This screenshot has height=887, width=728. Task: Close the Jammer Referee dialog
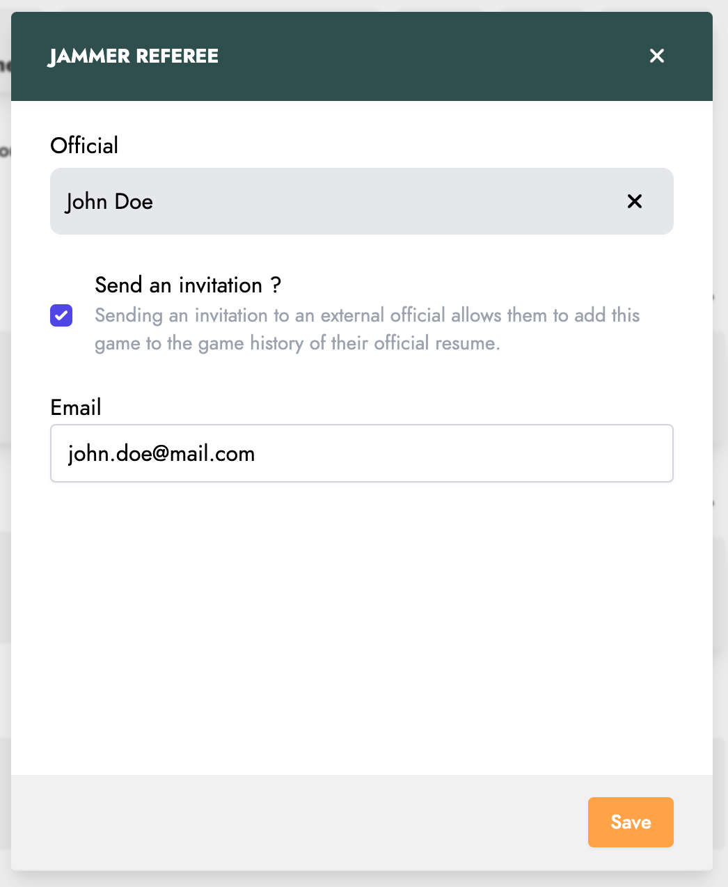click(656, 56)
